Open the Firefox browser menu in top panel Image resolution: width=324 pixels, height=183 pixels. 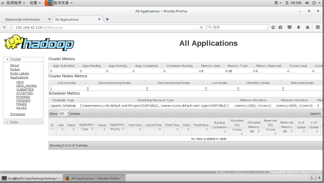(x=59, y=3)
